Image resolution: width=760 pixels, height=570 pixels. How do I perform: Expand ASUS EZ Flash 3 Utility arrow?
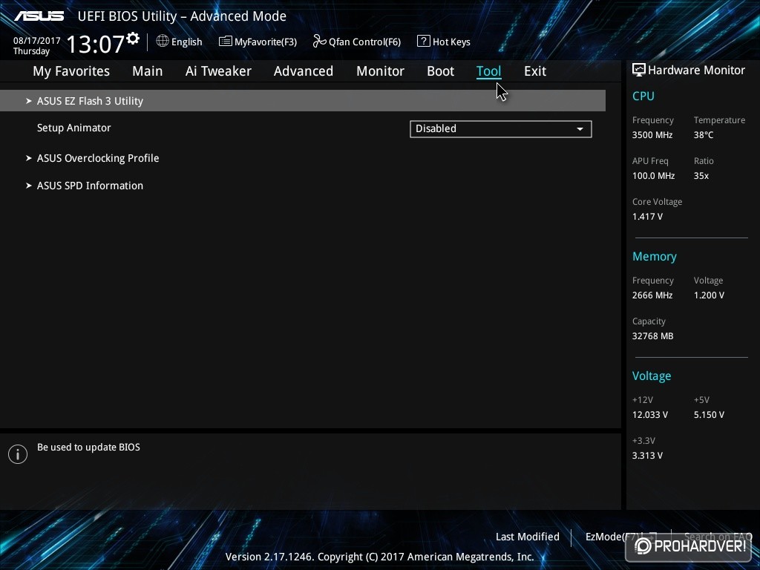tap(29, 101)
